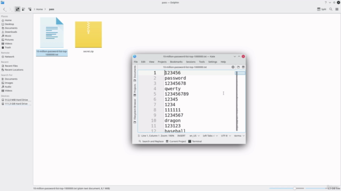Click Kate quick open document icon
The width and height of the screenshot is (341, 191).
pyautogui.click(x=238, y=67)
